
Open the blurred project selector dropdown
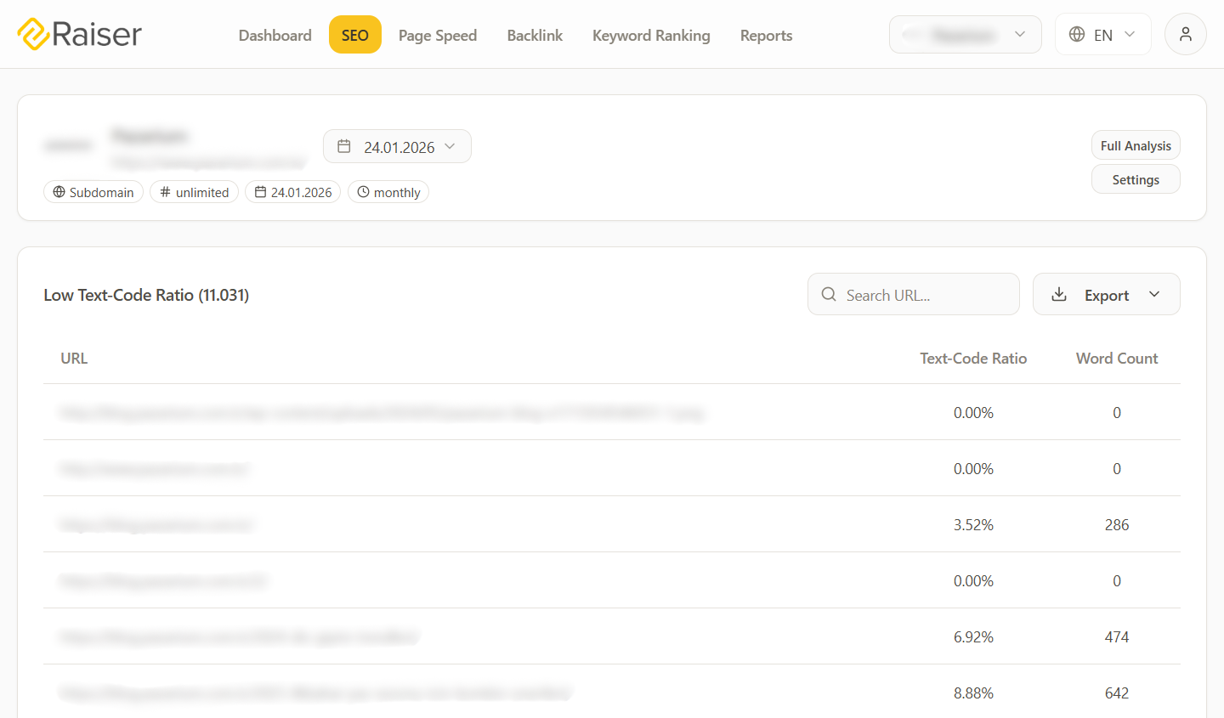pos(965,35)
